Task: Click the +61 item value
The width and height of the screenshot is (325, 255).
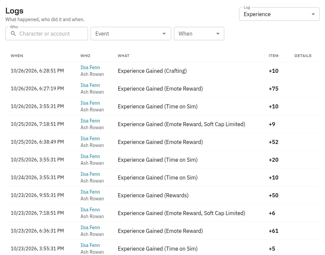Action: click(274, 231)
